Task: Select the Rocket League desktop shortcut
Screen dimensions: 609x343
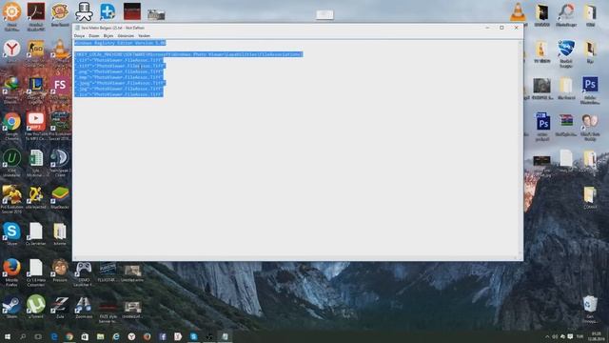Action: (x=566, y=53)
